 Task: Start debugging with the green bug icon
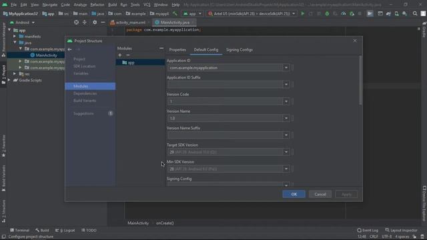[327, 13]
